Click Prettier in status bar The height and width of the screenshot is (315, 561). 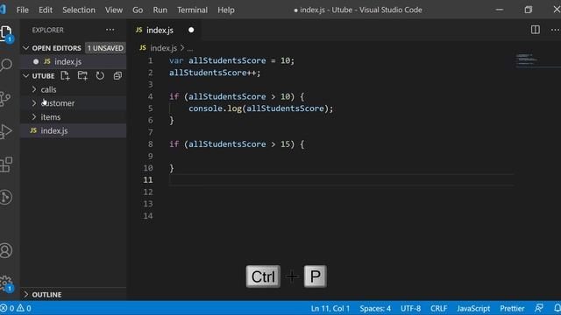(x=512, y=308)
